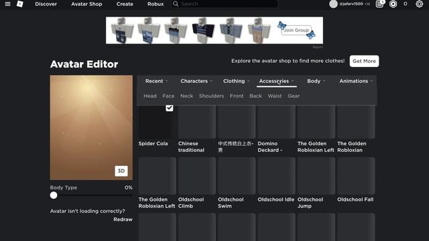
Task: Select the Waist accessory subcategory
Action: [275, 96]
